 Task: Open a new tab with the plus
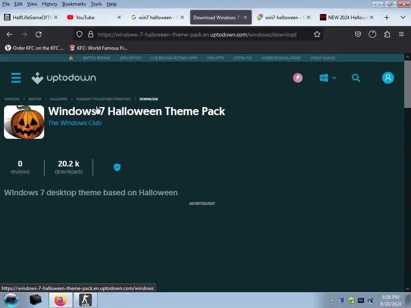coord(387,18)
